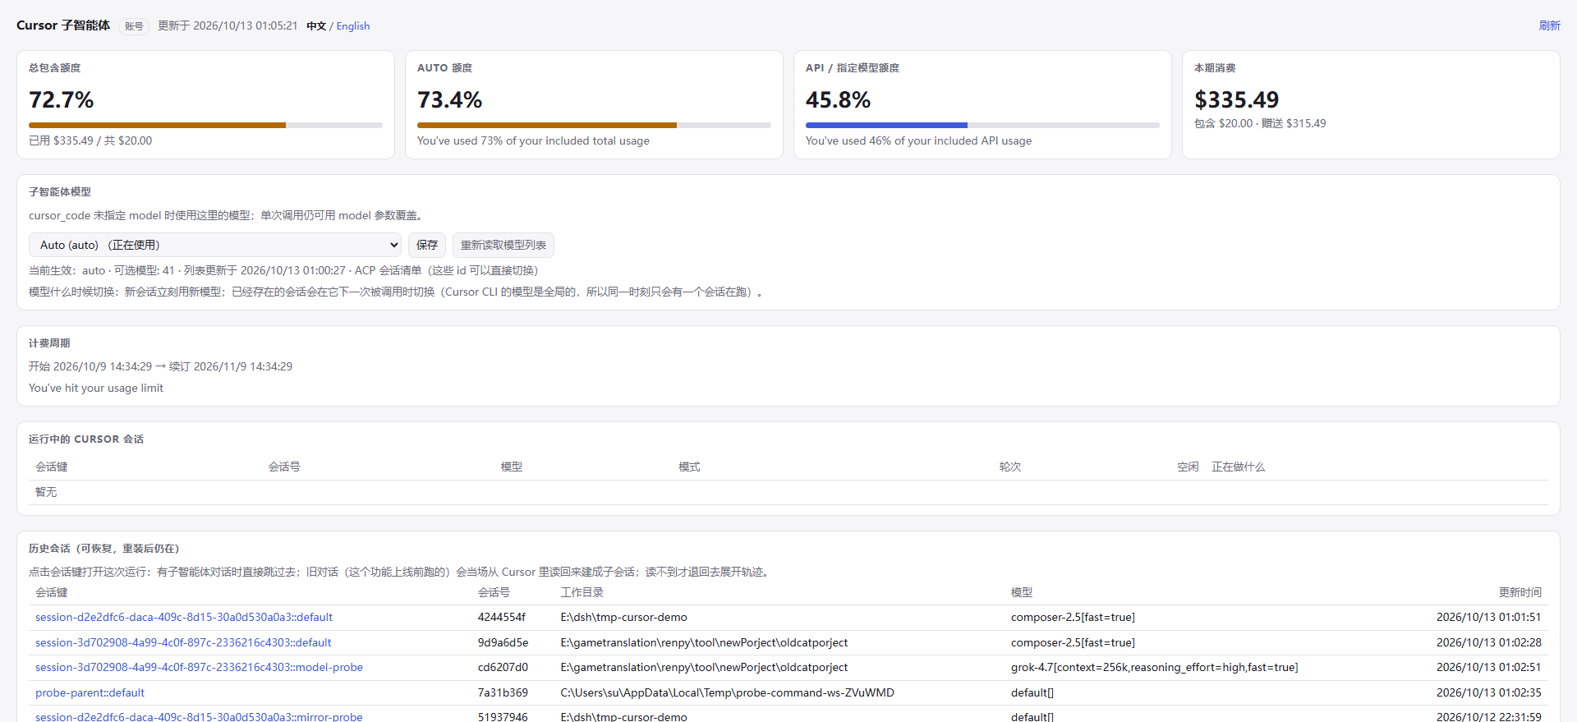Click the 更新时间 column header
Screen dimensions: 1577x722
click(1520, 592)
